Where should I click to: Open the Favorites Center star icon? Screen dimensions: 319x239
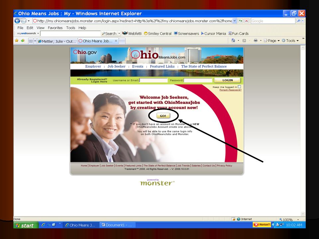(x=17, y=40)
